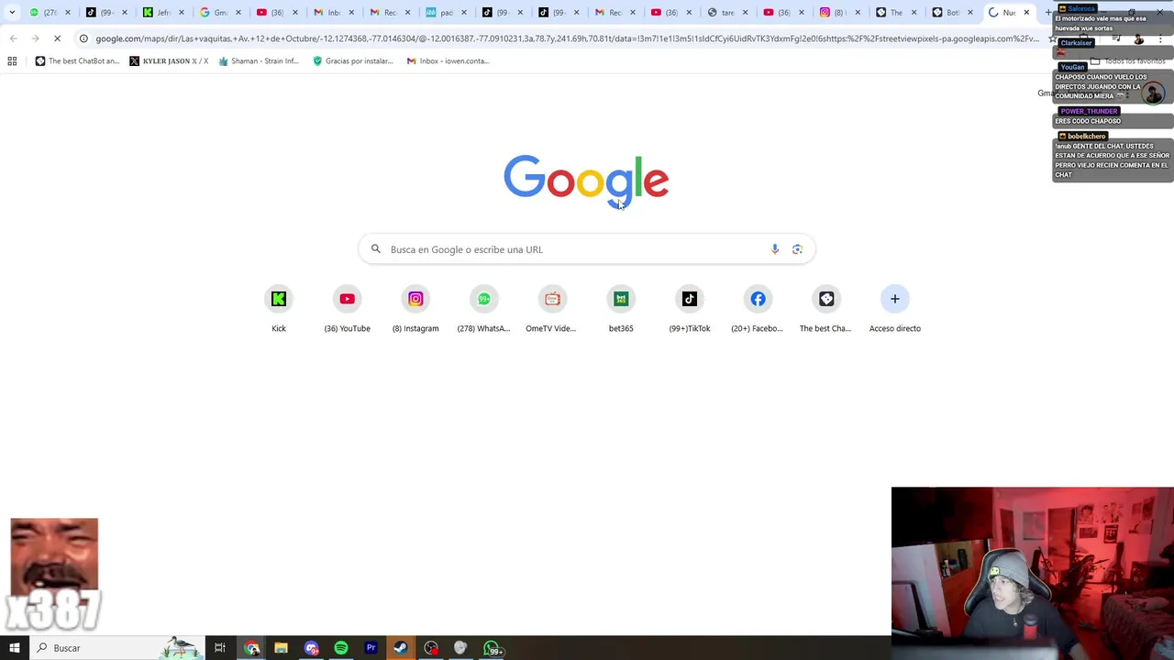
Task: Go forward with the browser forward arrow
Action: coord(35,38)
